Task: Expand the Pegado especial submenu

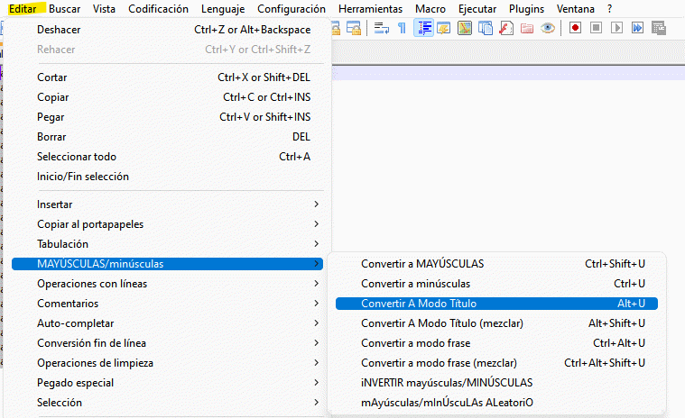Action: (167, 383)
